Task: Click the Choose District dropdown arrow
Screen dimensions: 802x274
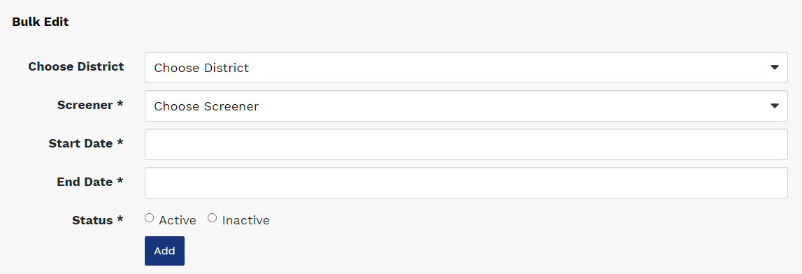Action: (x=774, y=68)
